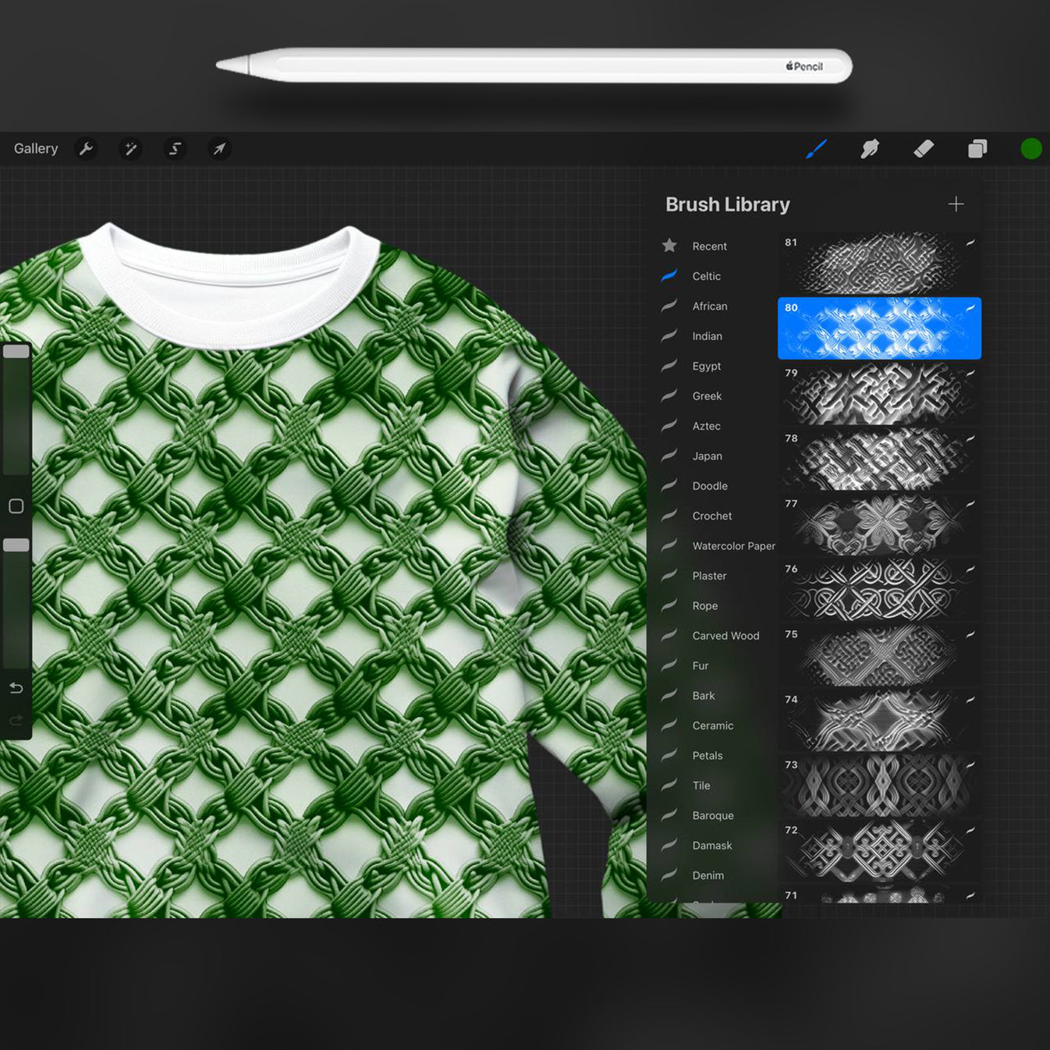Image resolution: width=1050 pixels, height=1050 pixels.
Task: Select the Transform arrow tool
Action: [219, 149]
